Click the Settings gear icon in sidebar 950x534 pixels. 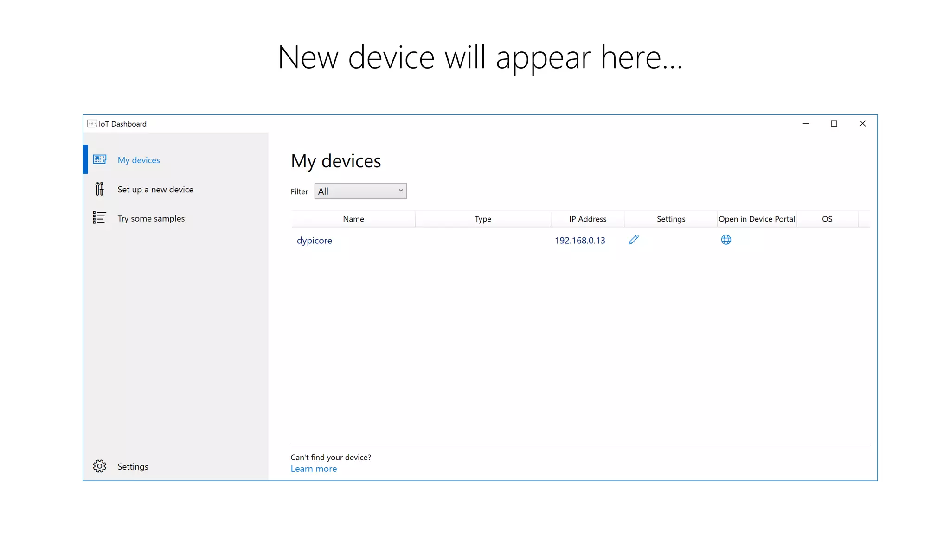(x=99, y=466)
